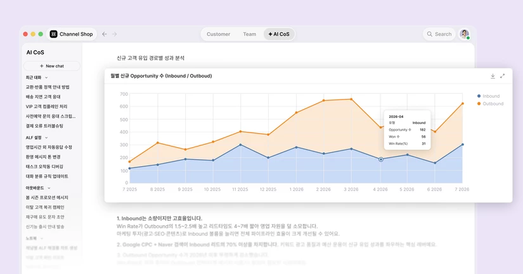Collapse the 아웃바운드 section
The image size is (523, 274).
[x=49, y=188]
